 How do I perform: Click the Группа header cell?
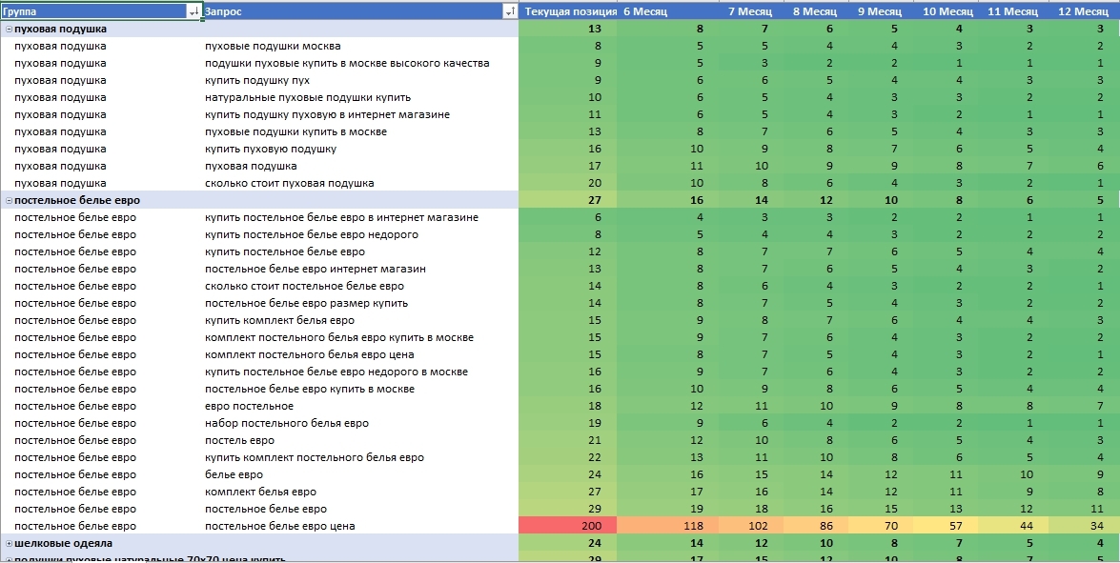[x=94, y=11]
